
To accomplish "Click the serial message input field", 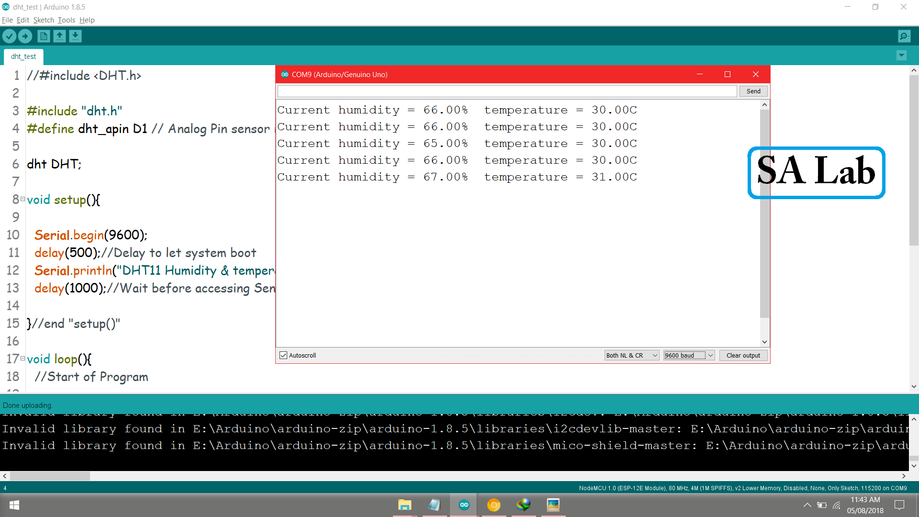I will [x=506, y=91].
